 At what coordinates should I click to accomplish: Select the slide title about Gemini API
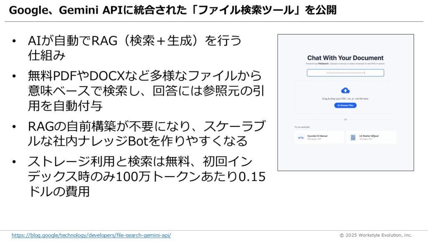(172, 10)
